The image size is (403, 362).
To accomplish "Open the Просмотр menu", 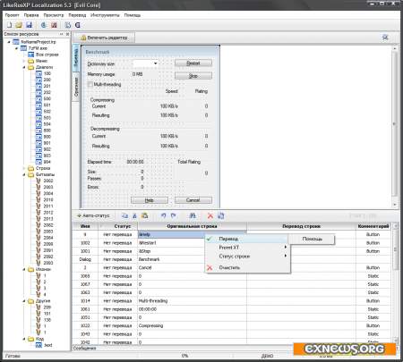I will (x=54, y=15).
